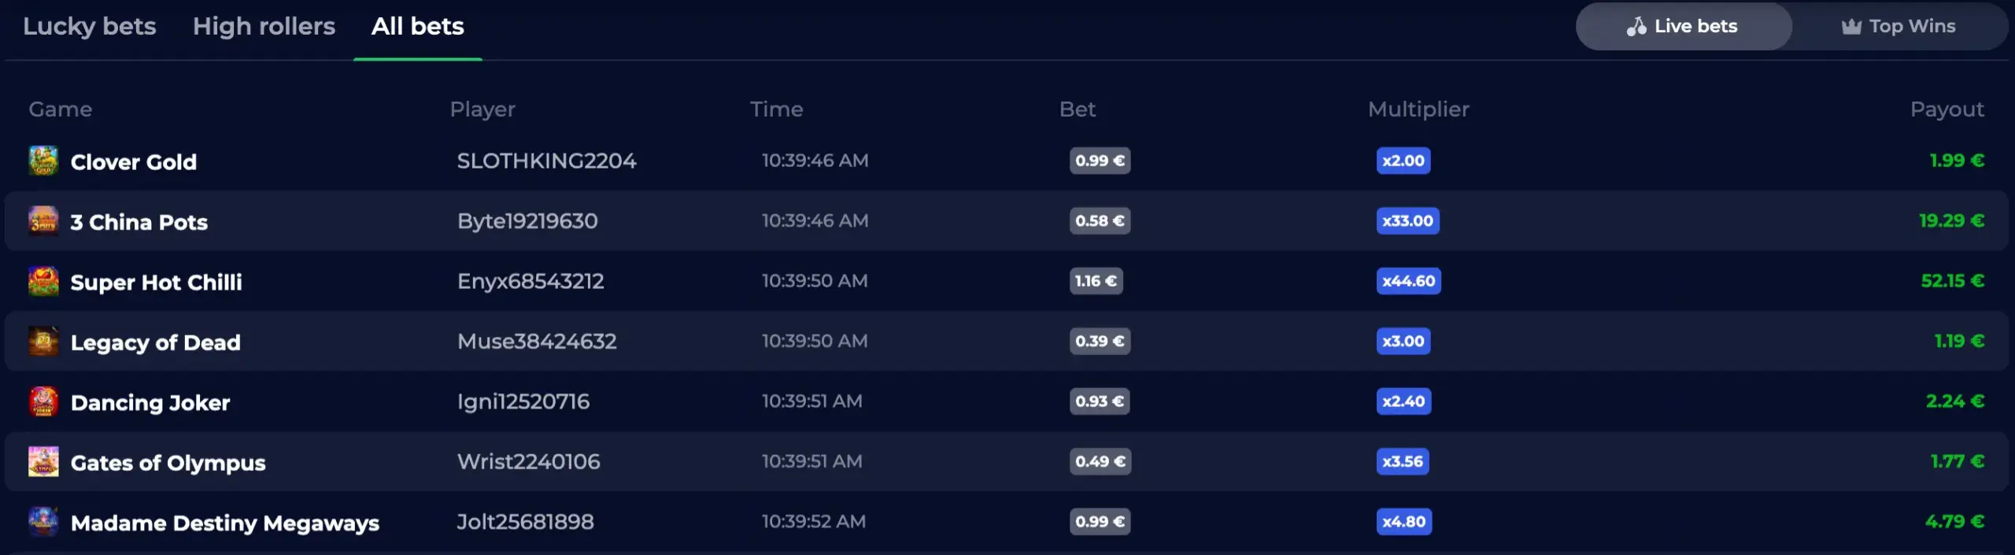The height and width of the screenshot is (555, 2015).
Task: Switch to Live bets view
Action: point(1684,26)
